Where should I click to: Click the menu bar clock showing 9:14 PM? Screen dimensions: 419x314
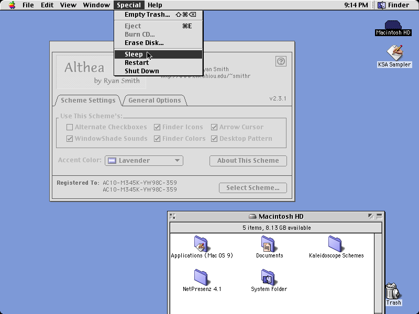(x=356, y=5)
